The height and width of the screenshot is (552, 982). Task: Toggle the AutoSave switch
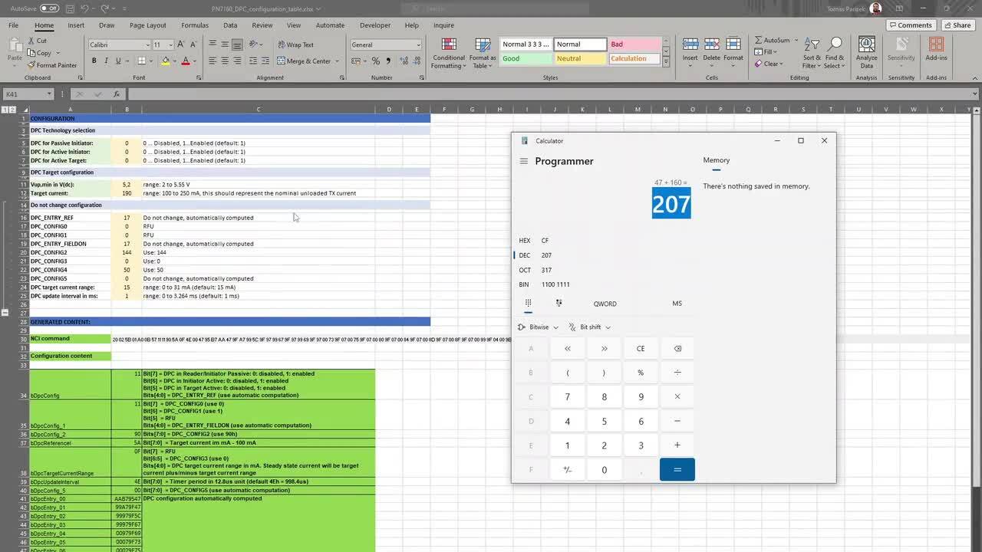49,8
